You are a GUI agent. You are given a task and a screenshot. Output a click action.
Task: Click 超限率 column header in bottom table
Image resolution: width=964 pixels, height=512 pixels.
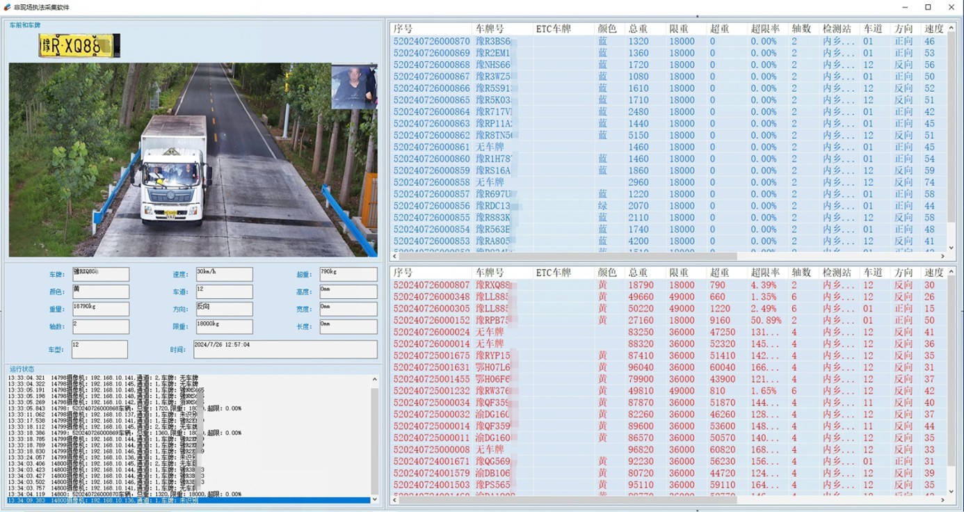(765, 273)
